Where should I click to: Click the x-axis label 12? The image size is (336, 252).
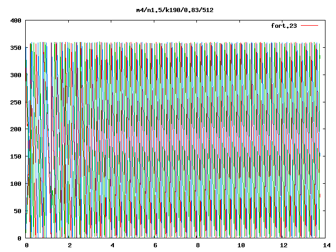click(284, 245)
